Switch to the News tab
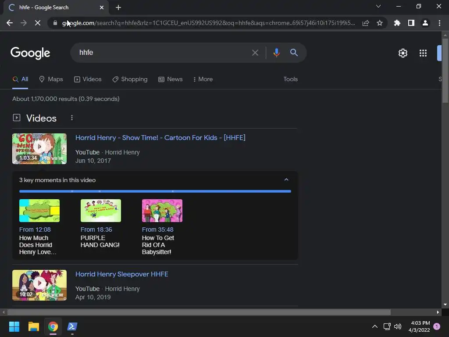The image size is (449, 337). [171, 79]
